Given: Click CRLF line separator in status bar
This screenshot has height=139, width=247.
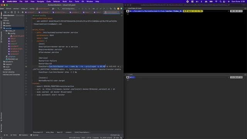Looking at the screenshot, I should (83, 138).
